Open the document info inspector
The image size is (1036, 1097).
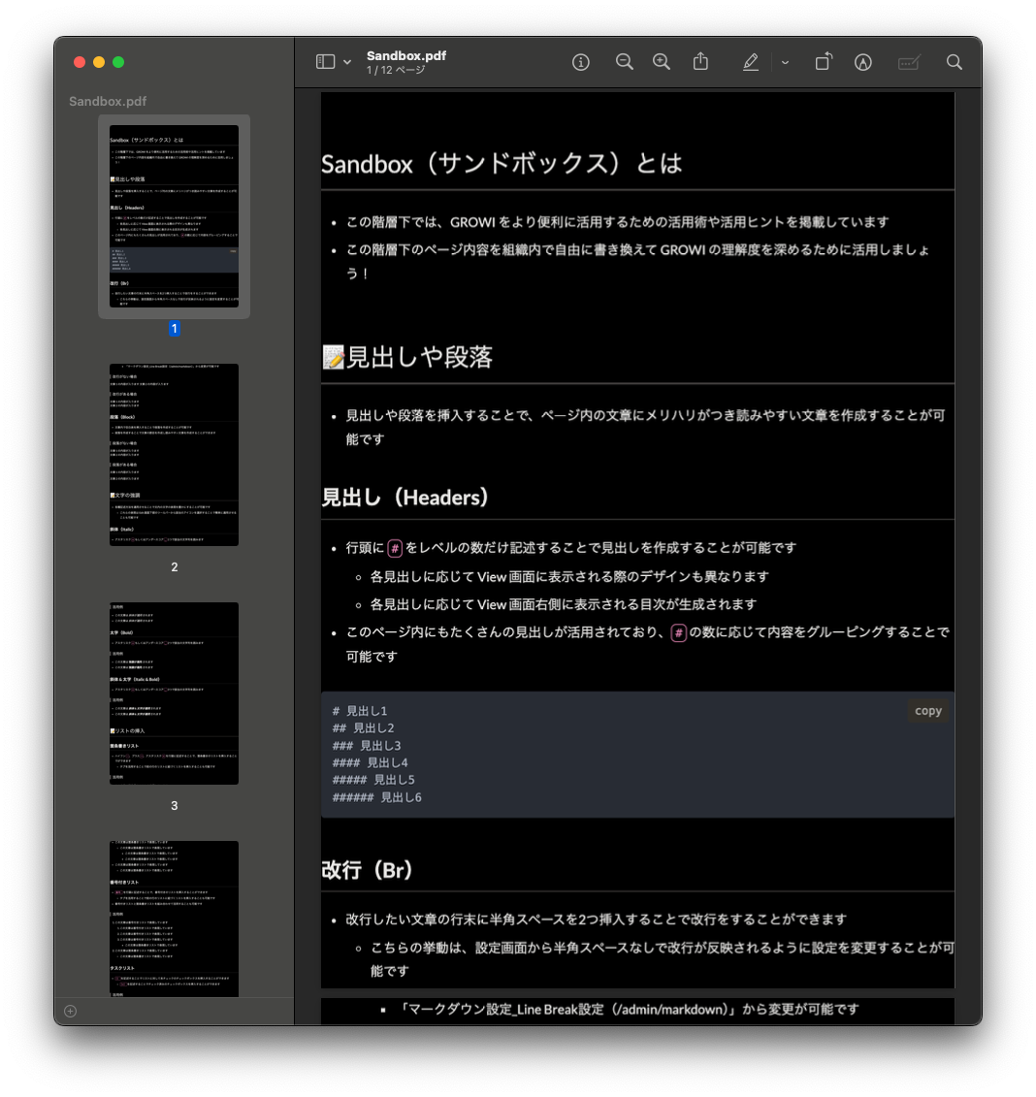pos(580,62)
